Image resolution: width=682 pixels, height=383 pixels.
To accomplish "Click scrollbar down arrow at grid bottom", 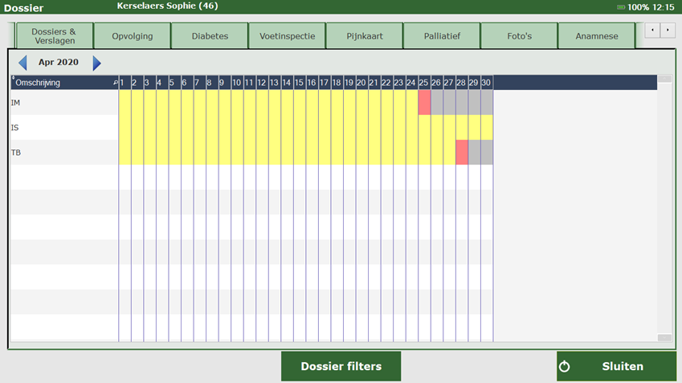I will click(664, 338).
